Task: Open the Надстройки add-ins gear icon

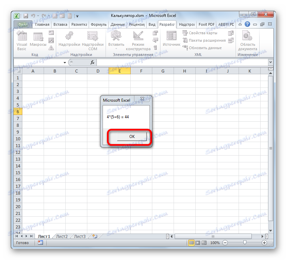Action: [x=69, y=39]
